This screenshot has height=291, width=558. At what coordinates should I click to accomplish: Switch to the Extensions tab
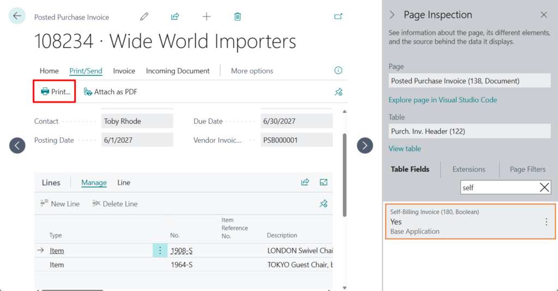pos(469,169)
